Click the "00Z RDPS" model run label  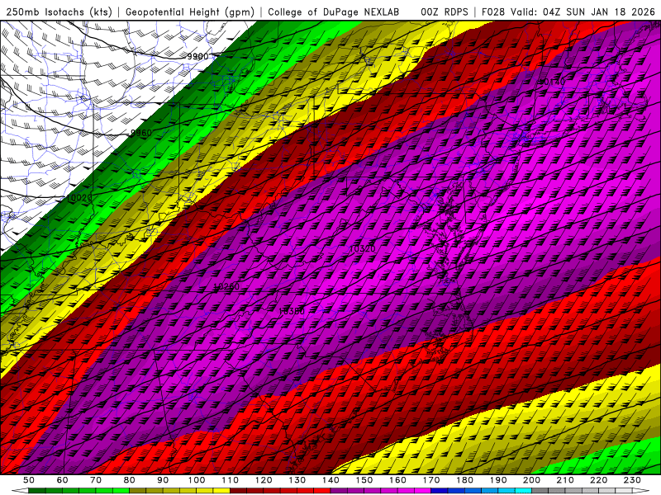tap(445, 12)
